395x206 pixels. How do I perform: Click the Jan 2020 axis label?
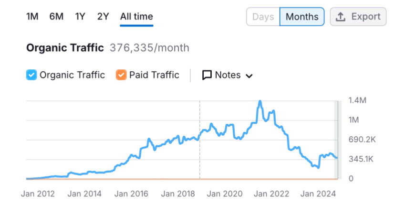[x=225, y=194]
